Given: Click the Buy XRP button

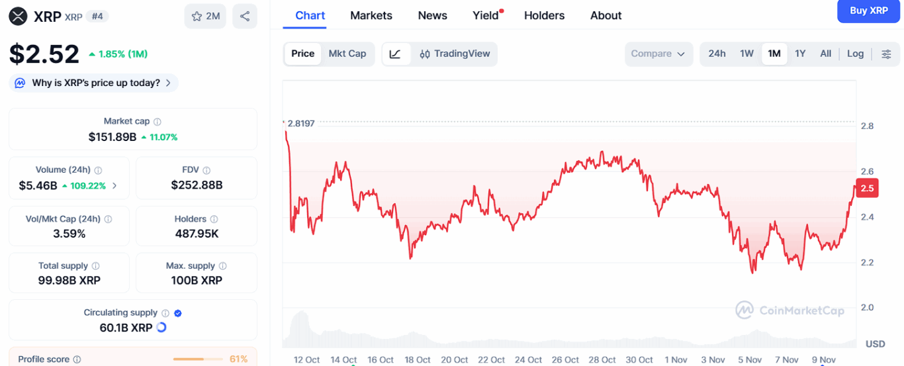Looking at the screenshot, I should (x=868, y=11).
